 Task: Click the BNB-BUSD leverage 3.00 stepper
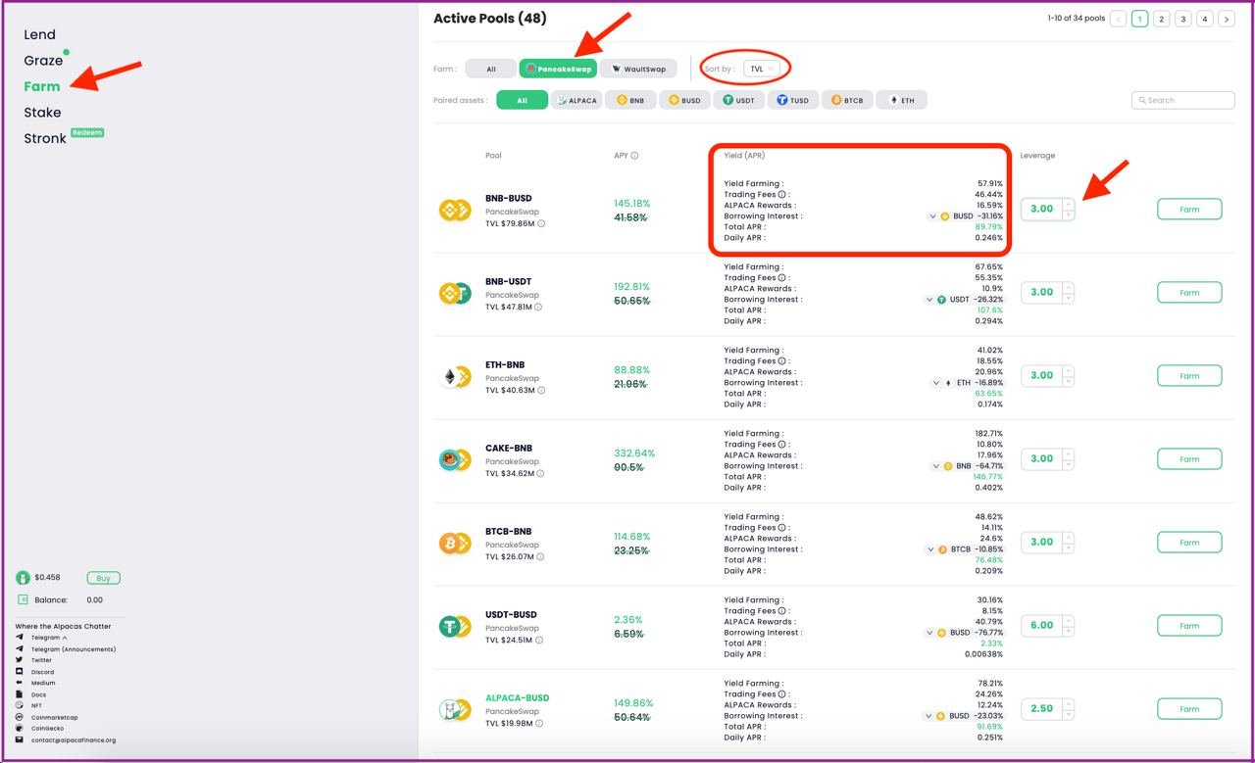pos(1047,209)
